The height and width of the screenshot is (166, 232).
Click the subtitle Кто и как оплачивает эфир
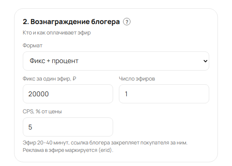pos(57,33)
